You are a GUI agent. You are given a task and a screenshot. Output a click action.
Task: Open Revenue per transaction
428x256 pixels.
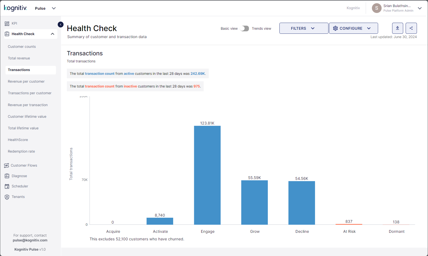tap(28, 105)
